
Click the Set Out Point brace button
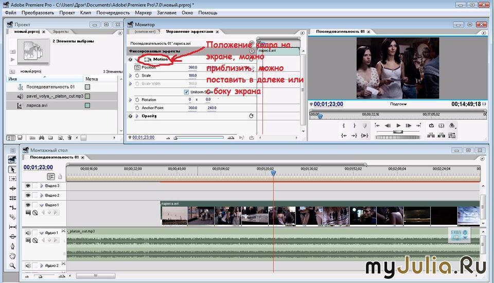coord(355,126)
